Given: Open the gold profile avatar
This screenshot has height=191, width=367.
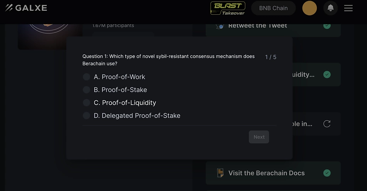Looking at the screenshot, I should [309, 8].
